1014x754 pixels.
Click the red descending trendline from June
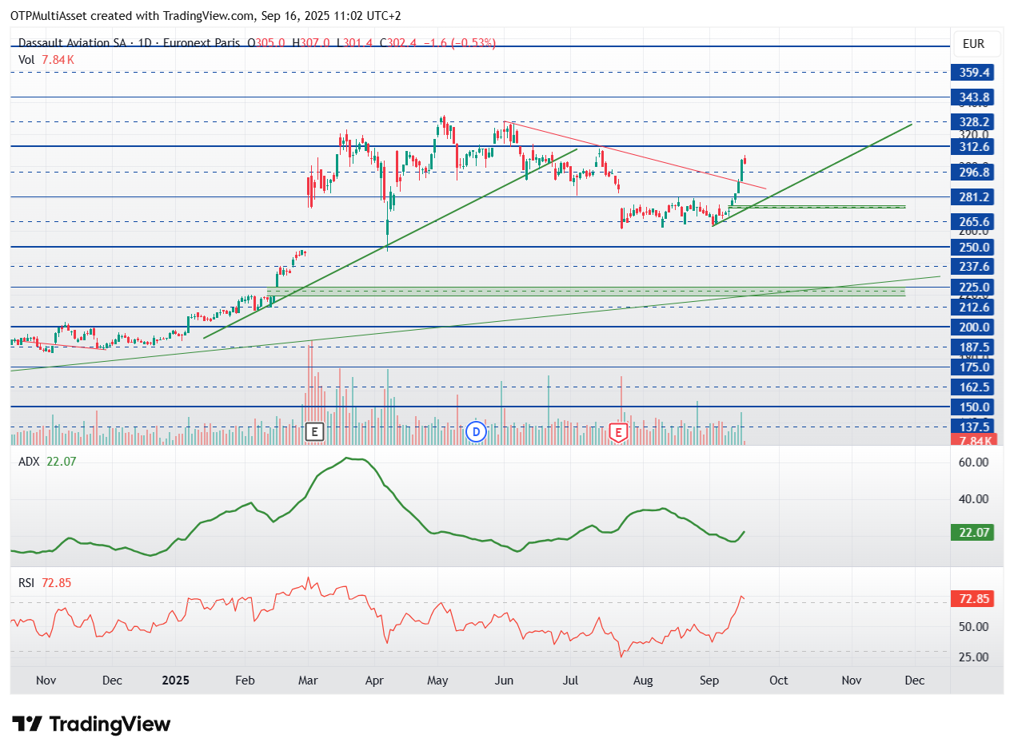tap(634, 156)
